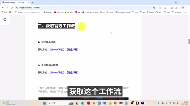Open Premiere Pro from the taskbar
190x106 pixels.
point(143,103)
